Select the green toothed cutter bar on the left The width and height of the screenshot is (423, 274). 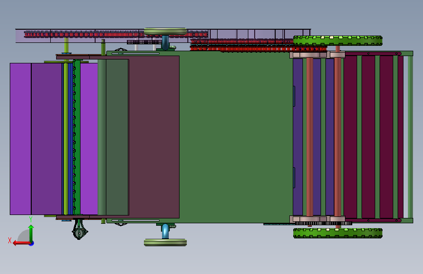77,137
